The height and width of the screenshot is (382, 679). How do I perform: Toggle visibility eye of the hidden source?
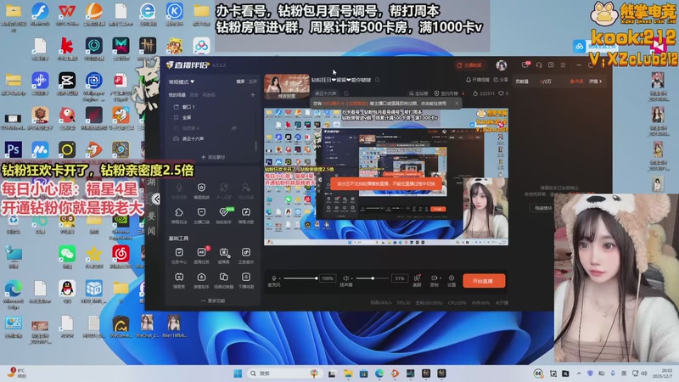pyautogui.click(x=234, y=128)
